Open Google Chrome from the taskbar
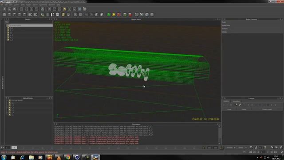This screenshot has width=284, height=160. click(68, 157)
